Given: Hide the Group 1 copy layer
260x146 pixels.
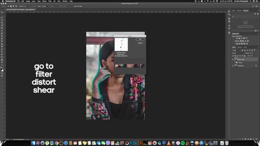Looking at the screenshot, I should (x=233, y=59).
